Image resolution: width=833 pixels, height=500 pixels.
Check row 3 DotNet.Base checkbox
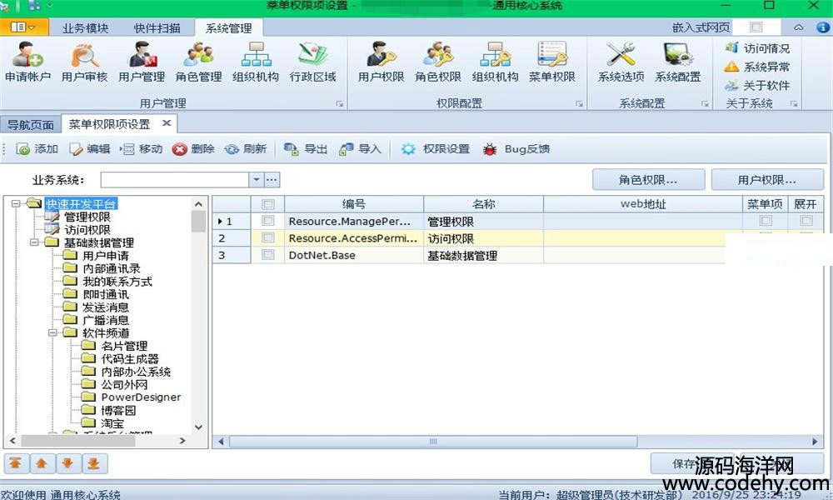point(267,255)
